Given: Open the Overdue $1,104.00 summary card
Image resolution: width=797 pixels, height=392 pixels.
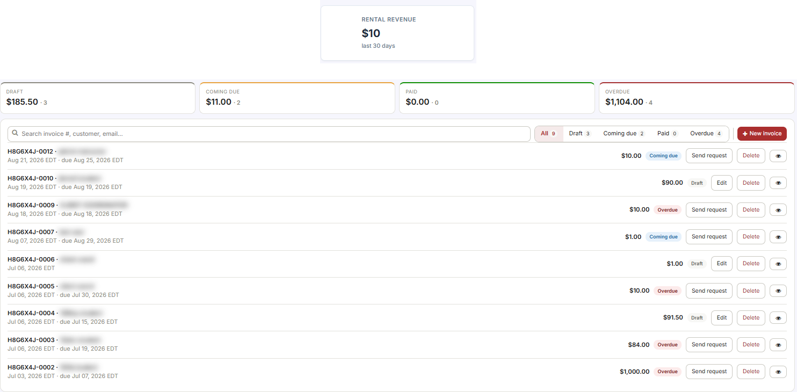Looking at the screenshot, I should click(x=697, y=98).
